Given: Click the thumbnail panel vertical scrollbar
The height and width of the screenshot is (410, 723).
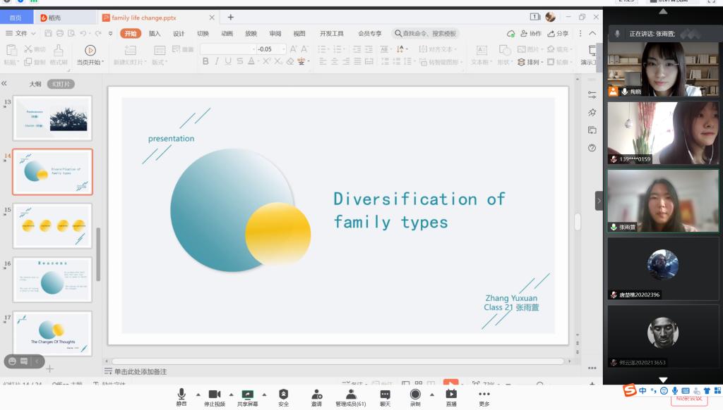Looking at the screenshot, I should (98, 254).
